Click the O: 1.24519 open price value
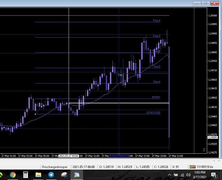The image size is (222, 180). [x=107, y=167]
